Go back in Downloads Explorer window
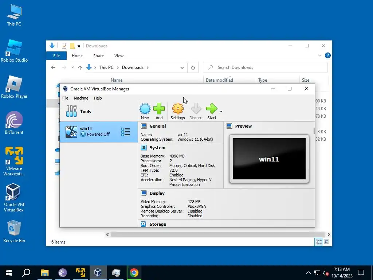The height and width of the screenshot is (280, 373). (x=53, y=67)
